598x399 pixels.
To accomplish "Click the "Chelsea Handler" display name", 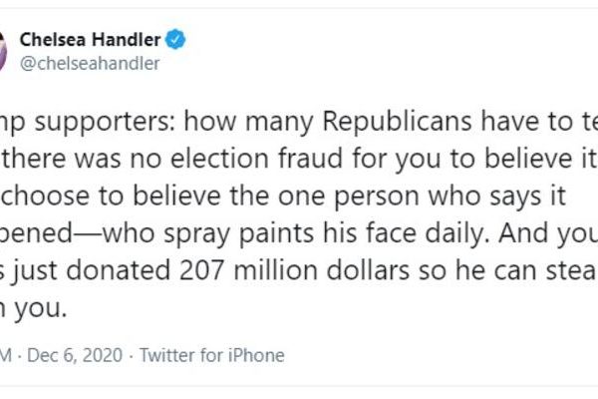I will [91, 41].
